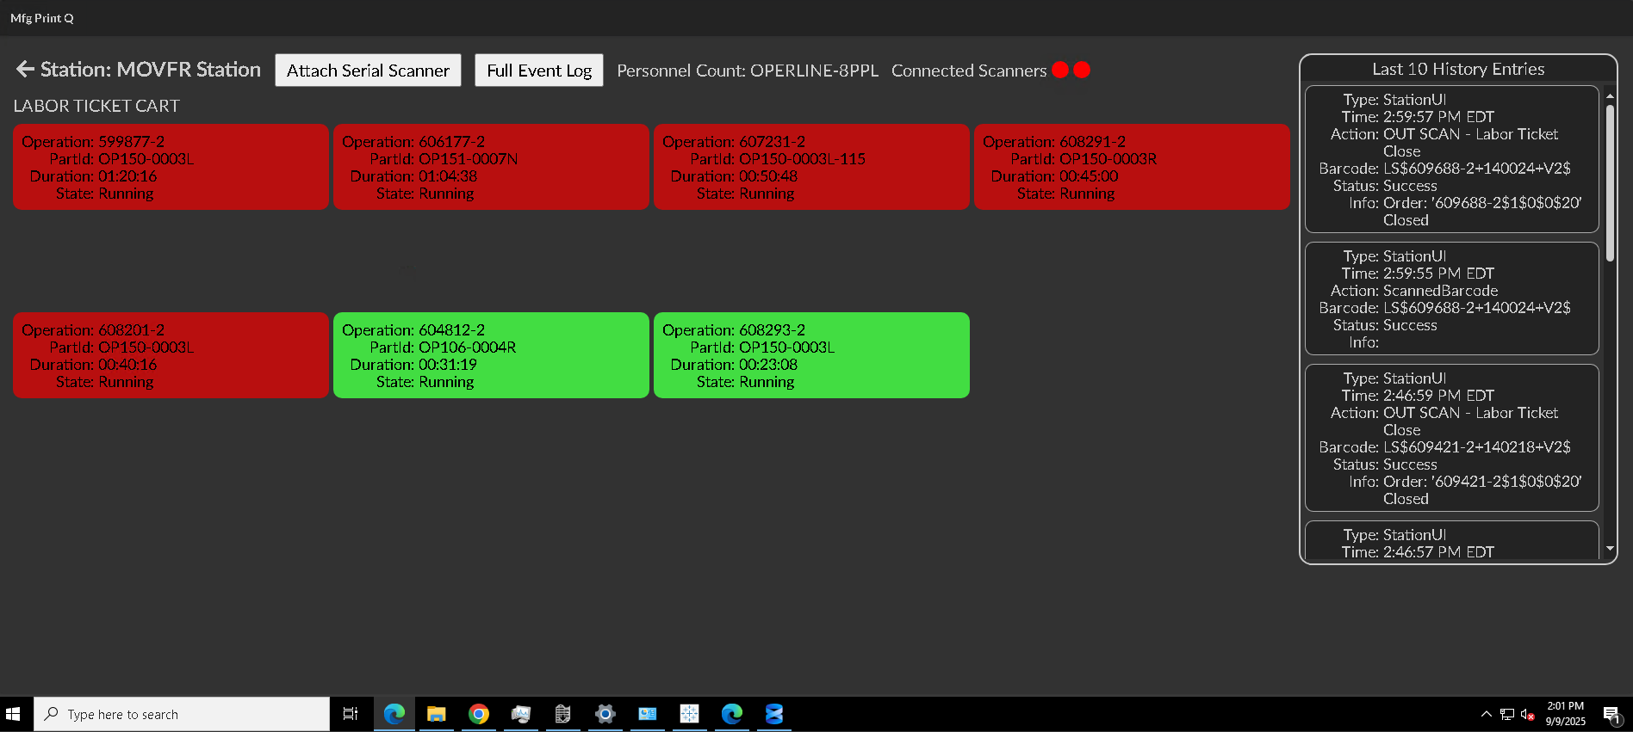Screen dimensions: 1633x732
Task: Click the muted volume icon in system tray
Action: click(x=1527, y=714)
